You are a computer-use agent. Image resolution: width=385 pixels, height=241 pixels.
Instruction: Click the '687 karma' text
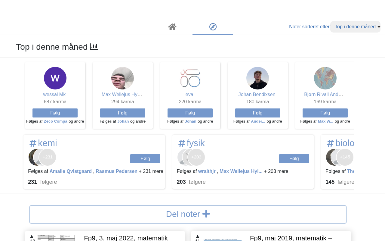coord(55,102)
